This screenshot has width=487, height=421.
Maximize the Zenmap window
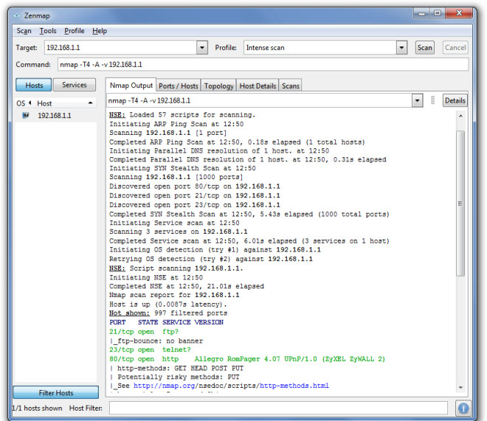[x=438, y=13]
